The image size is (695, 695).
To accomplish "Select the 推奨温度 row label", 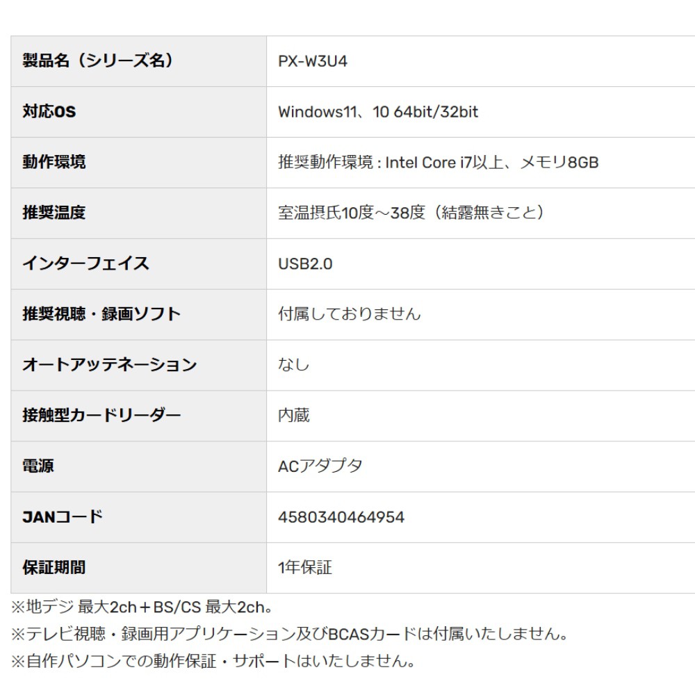I will (54, 213).
